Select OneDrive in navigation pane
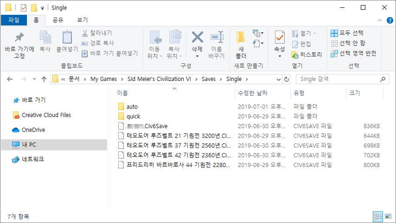This screenshot has width=396, height=223. click(x=29, y=130)
